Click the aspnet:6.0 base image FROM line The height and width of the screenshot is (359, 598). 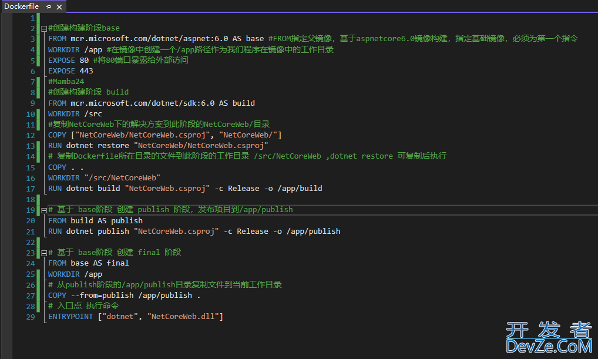[x=156, y=39]
